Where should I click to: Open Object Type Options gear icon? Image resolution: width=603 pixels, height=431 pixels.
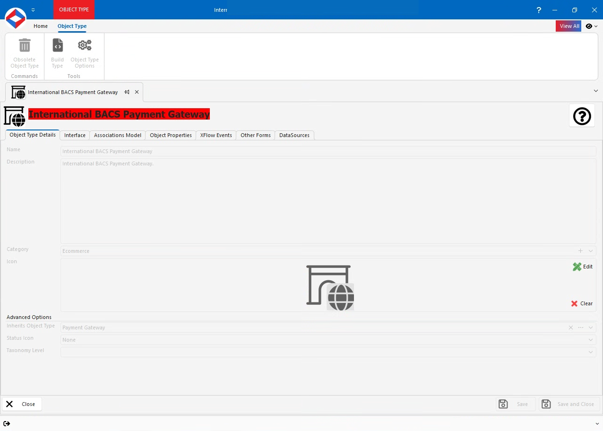pos(85,45)
